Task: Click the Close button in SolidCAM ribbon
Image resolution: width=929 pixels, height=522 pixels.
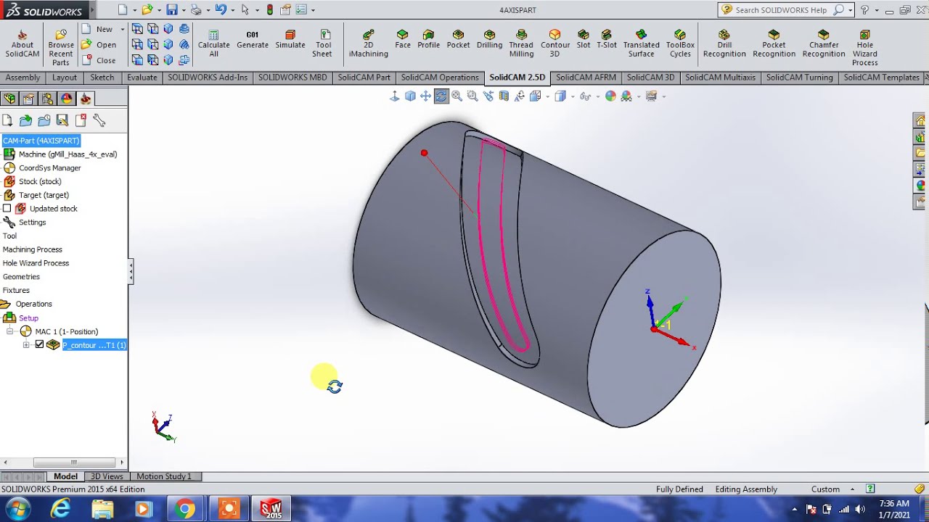Action: pyautogui.click(x=98, y=60)
